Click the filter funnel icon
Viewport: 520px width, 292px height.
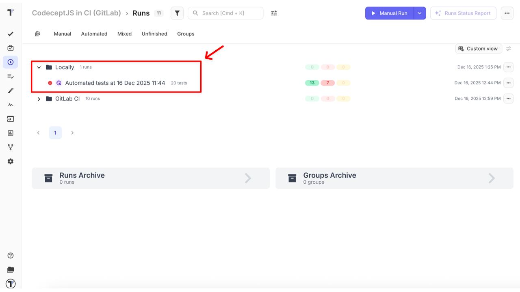(177, 13)
